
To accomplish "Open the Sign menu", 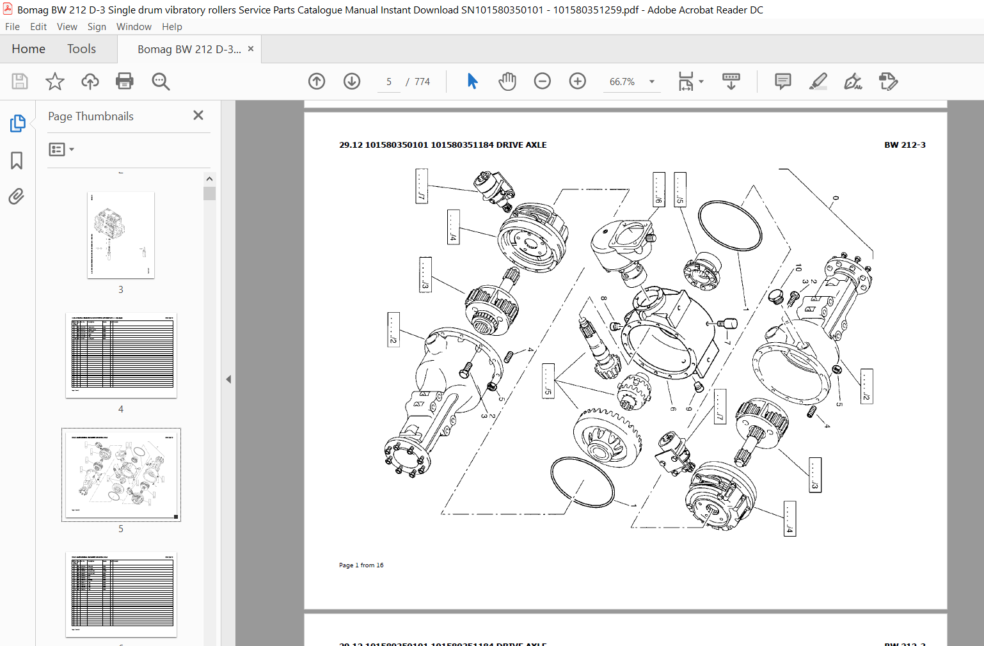I will tap(97, 27).
